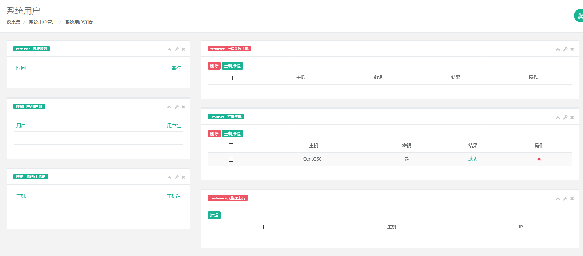Click 删除 in 推送失败主机 panel
Viewport: 583px width, 256px height.
[x=214, y=66]
